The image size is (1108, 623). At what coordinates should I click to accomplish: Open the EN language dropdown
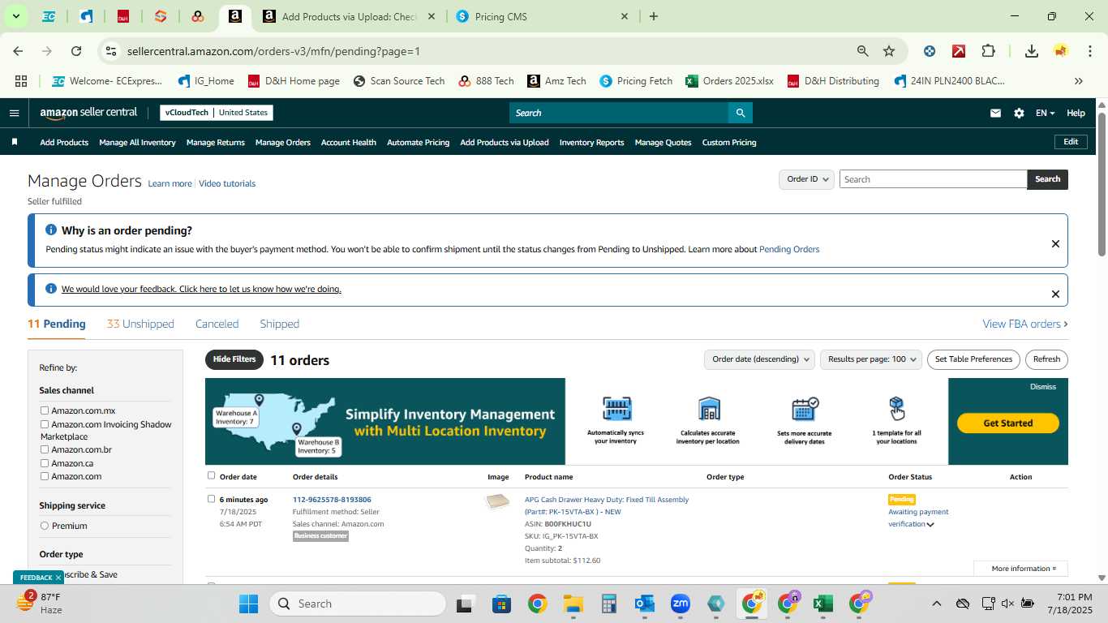point(1045,113)
